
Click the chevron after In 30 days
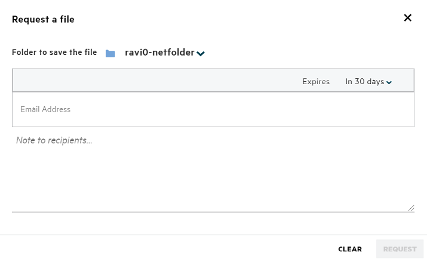(389, 82)
